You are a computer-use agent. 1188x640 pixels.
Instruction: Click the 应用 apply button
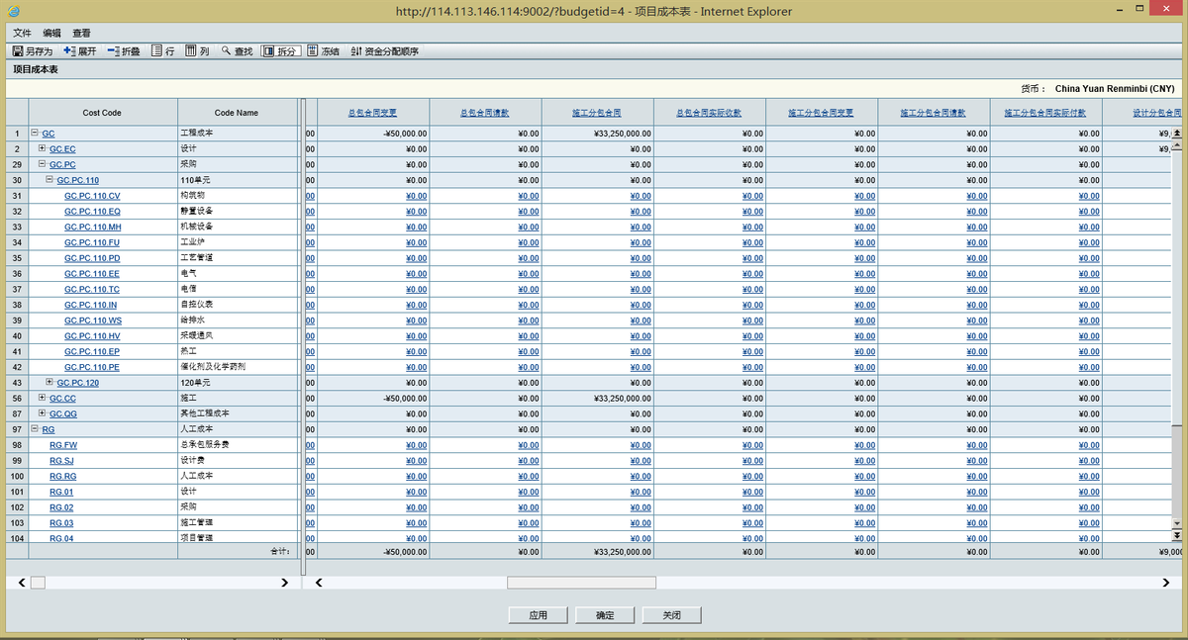(538, 615)
